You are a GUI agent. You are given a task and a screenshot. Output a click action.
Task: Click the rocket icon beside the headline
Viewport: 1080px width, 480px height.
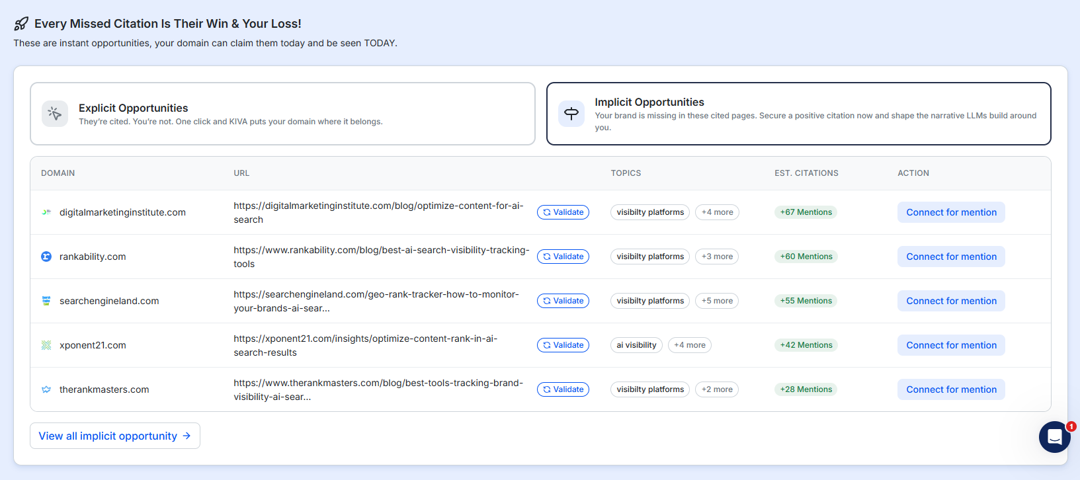pos(21,24)
